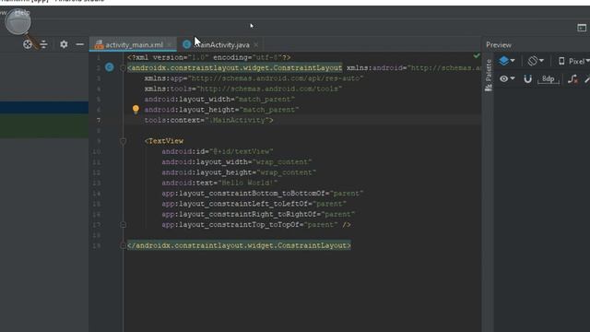
Task: Click the layout_constraintTop_toTopOf attribute line
Action: point(256,225)
